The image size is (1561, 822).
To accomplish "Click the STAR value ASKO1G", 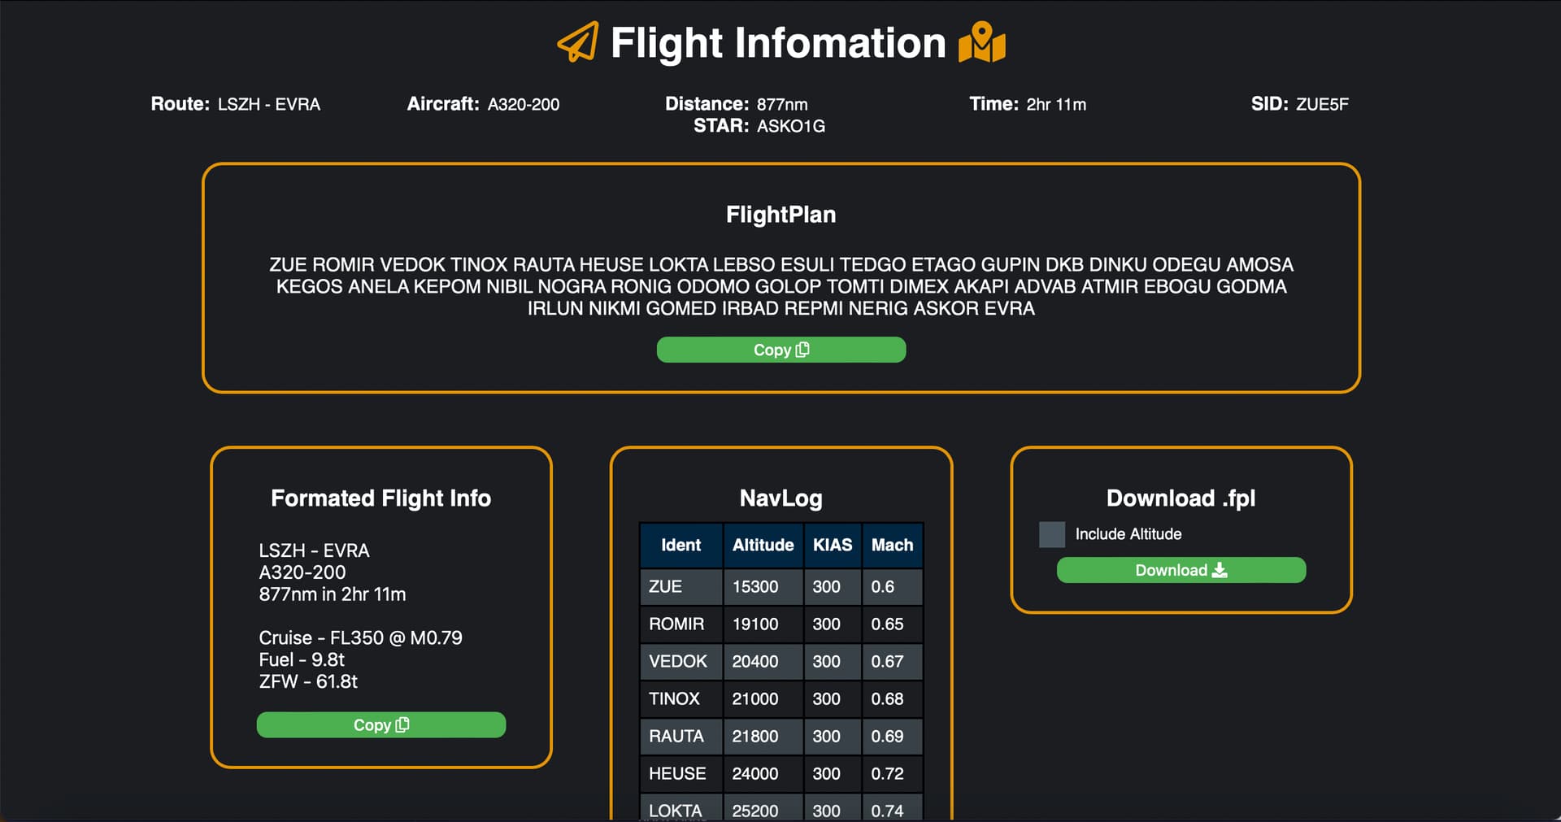I will (x=791, y=126).
